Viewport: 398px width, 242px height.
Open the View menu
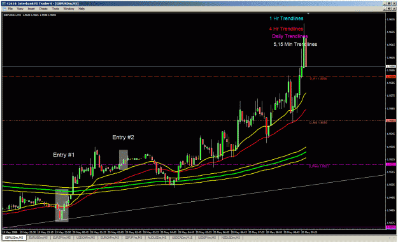[20, 9]
